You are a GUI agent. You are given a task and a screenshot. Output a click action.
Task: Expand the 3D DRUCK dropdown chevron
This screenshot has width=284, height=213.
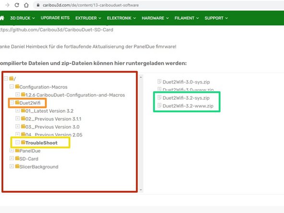(34, 18)
